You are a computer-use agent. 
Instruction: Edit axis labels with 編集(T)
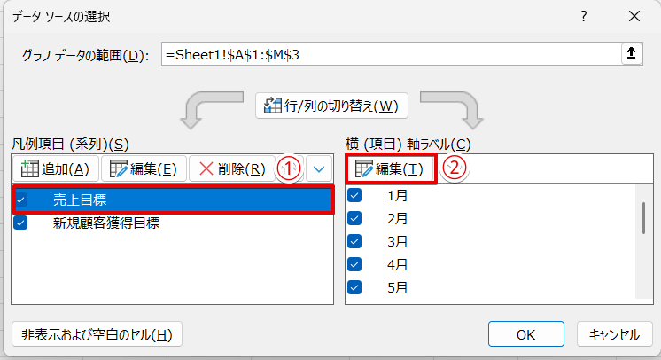(393, 168)
